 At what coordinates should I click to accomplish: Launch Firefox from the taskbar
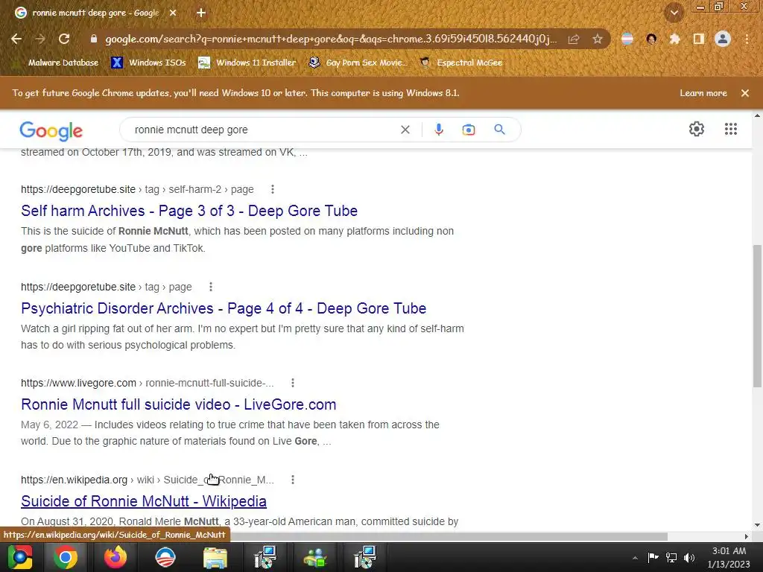115,557
